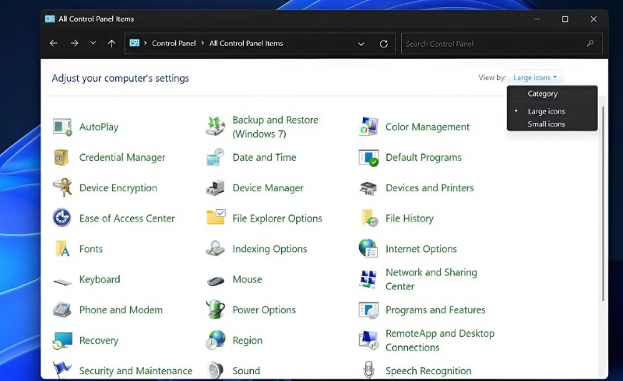Open the Device Manager text link
This screenshot has height=381, width=623.
[x=268, y=187]
